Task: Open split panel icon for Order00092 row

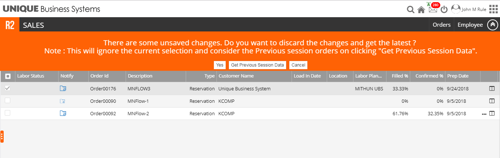Action: [x=492, y=113]
